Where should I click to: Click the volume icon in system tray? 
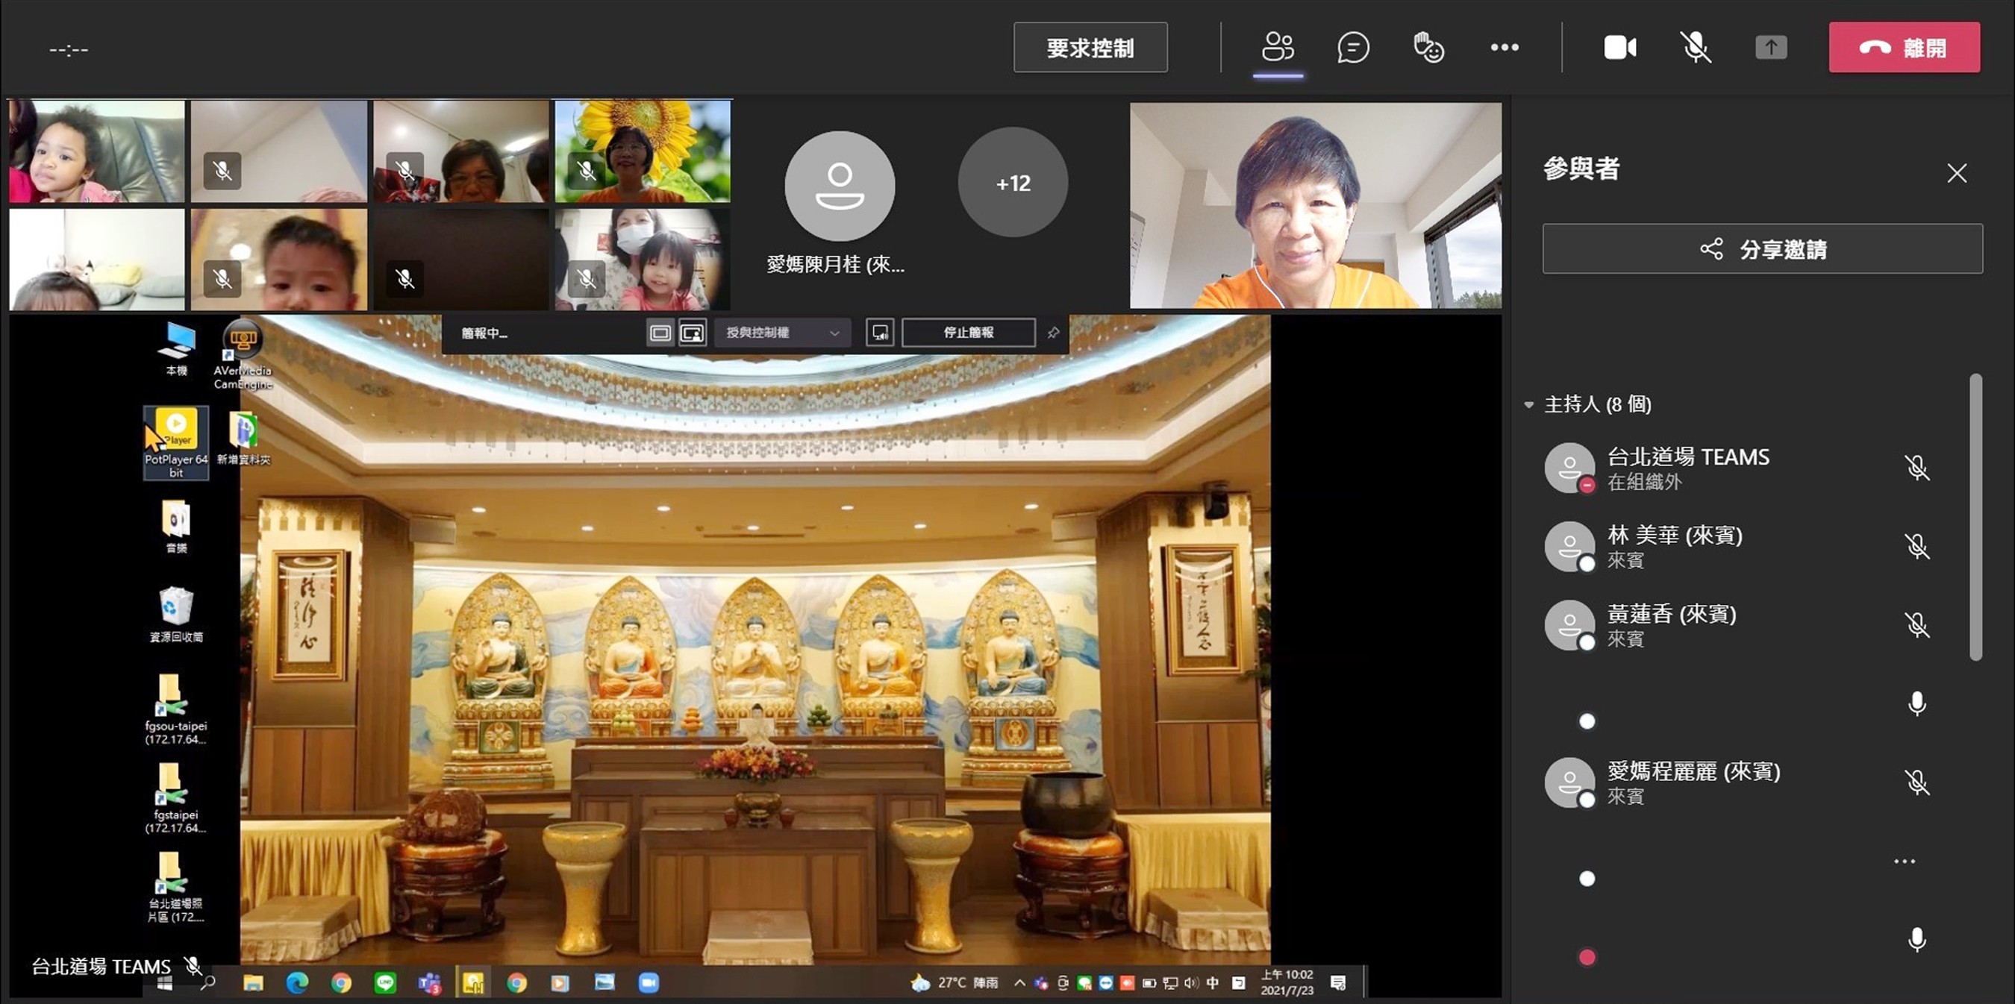1191,983
